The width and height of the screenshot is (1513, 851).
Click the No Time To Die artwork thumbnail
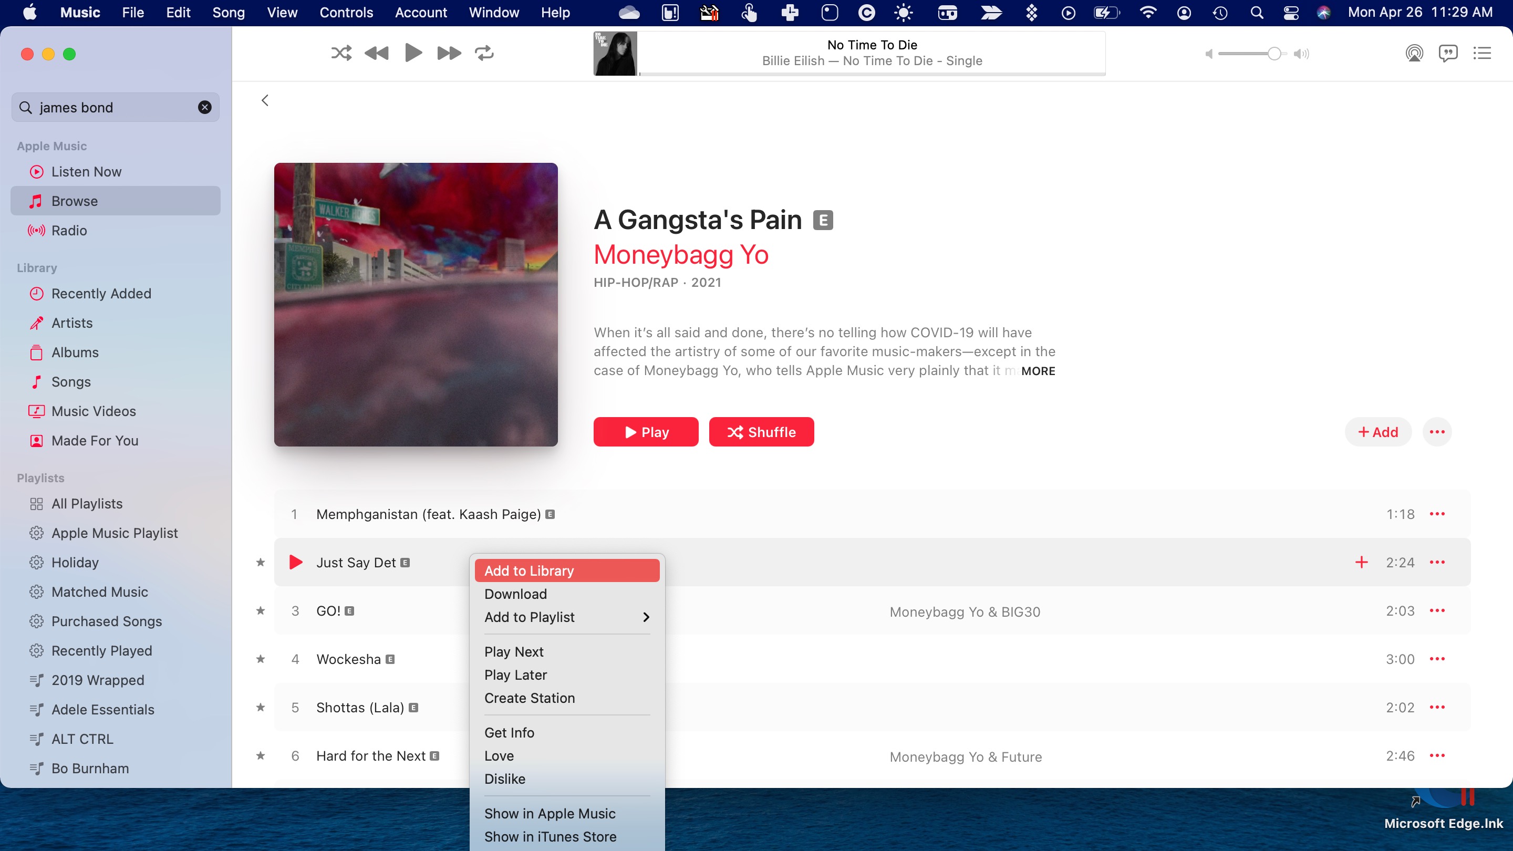[x=615, y=54]
